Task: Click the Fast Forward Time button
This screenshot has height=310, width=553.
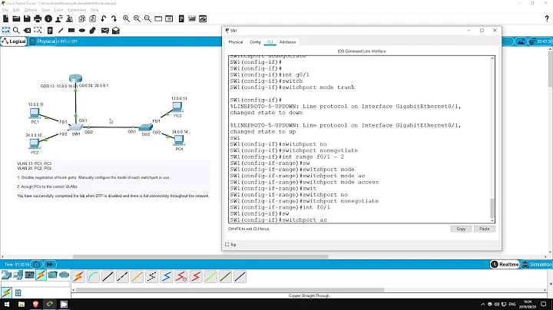Action: [x=50, y=264]
